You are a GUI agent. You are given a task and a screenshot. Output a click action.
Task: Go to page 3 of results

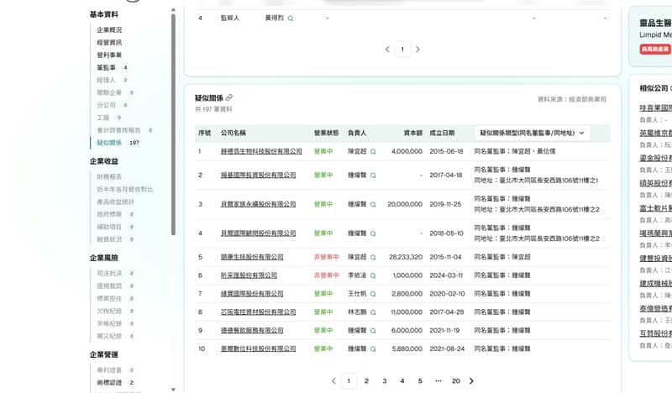point(385,380)
